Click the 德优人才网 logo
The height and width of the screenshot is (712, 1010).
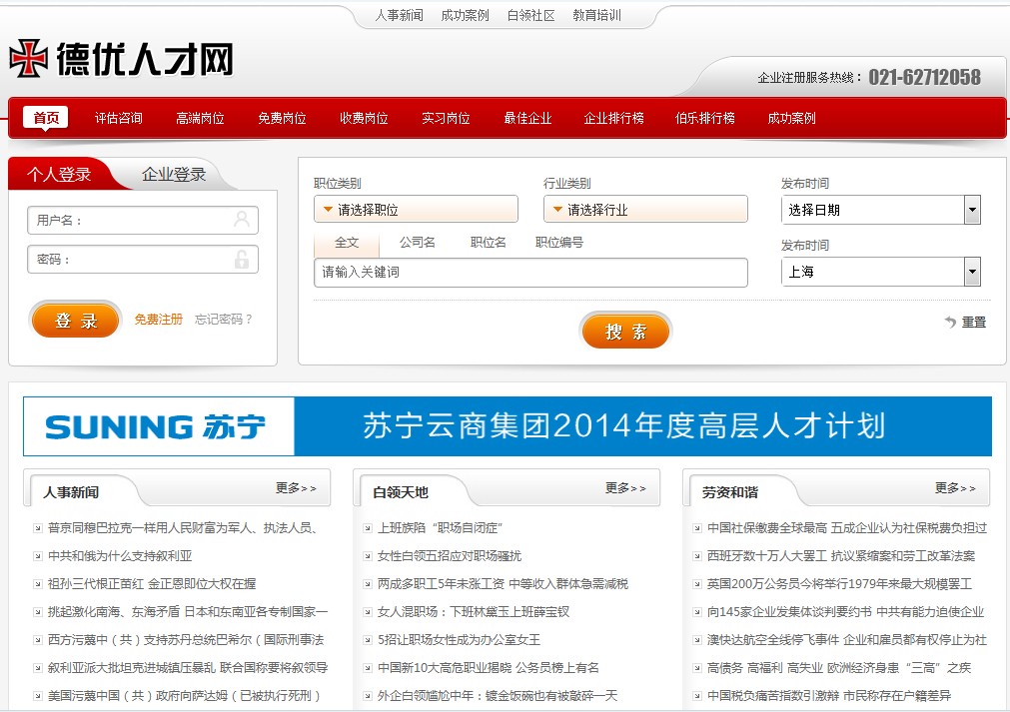[x=121, y=58]
